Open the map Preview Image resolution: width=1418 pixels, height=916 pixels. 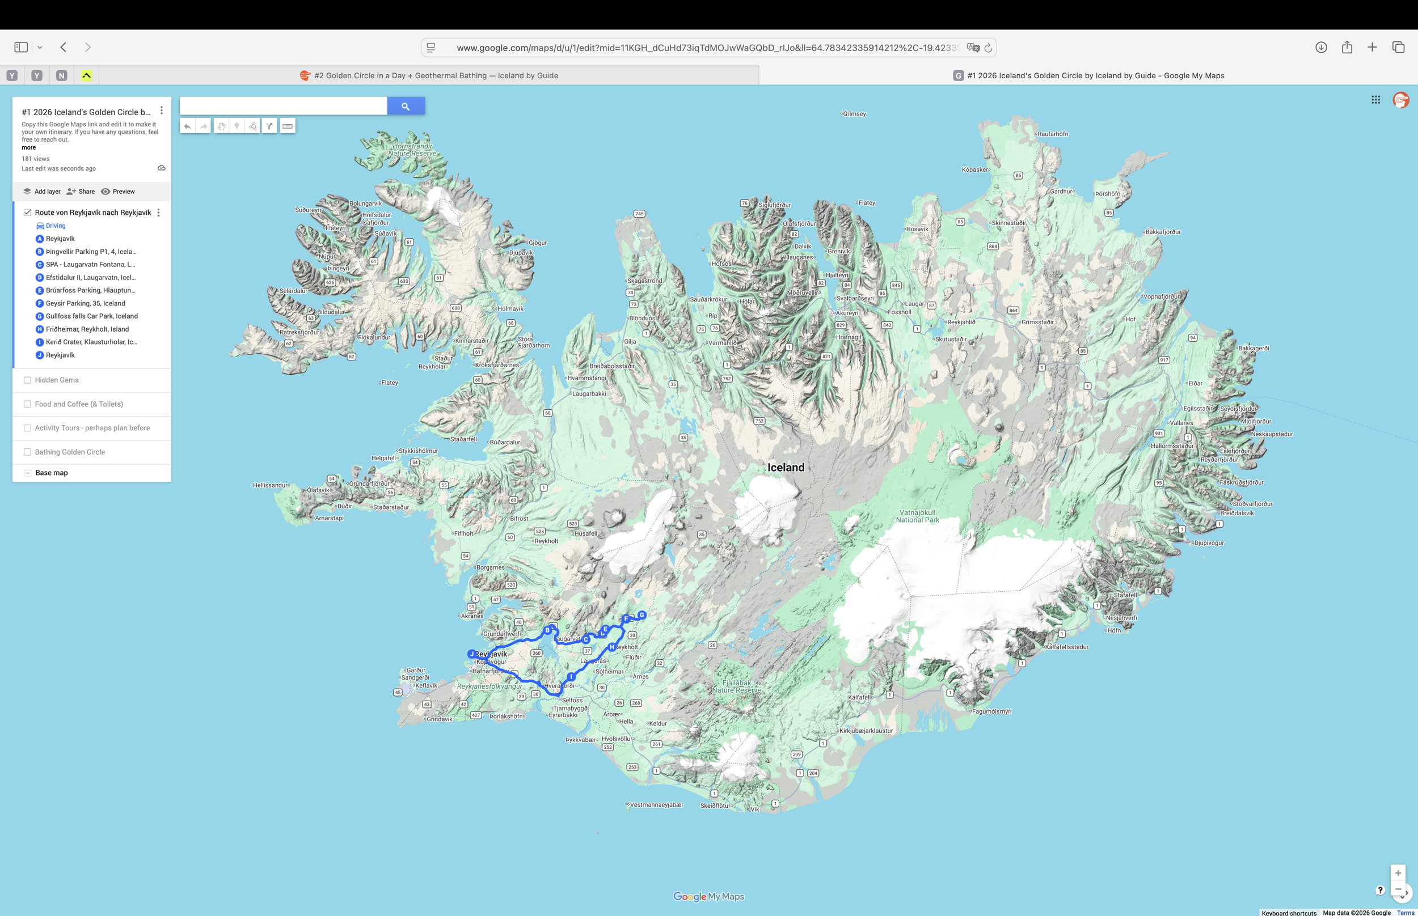pos(118,192)
